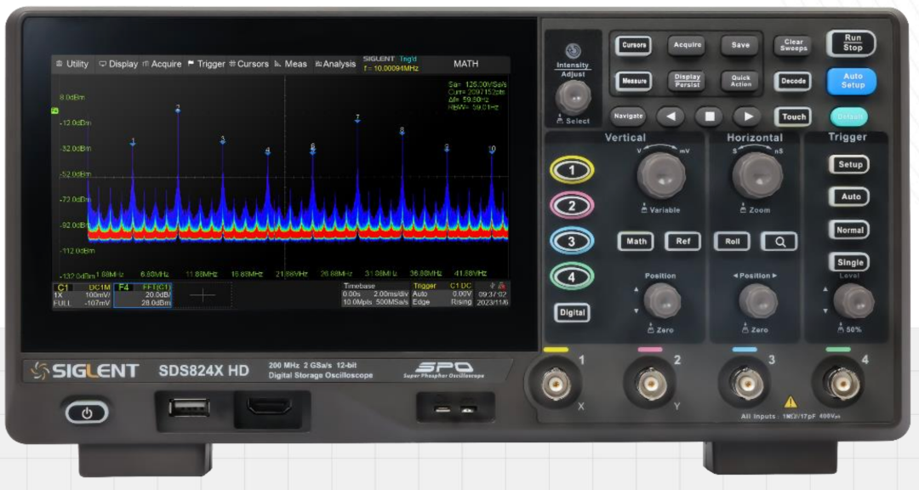
Task: Push the Math button
Action: 636,241
